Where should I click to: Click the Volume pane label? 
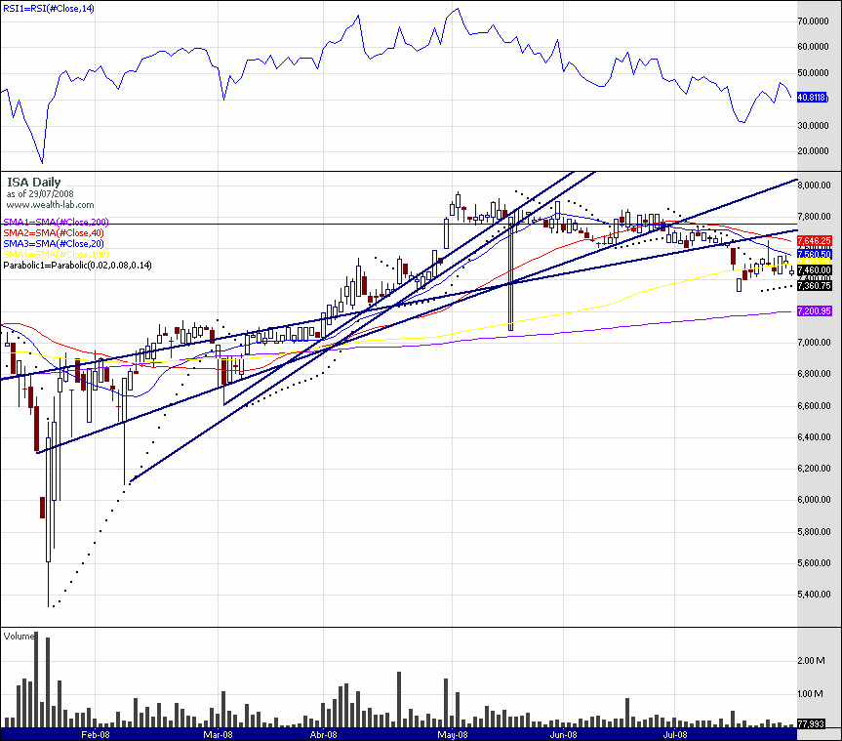click(x=19, y=637)
